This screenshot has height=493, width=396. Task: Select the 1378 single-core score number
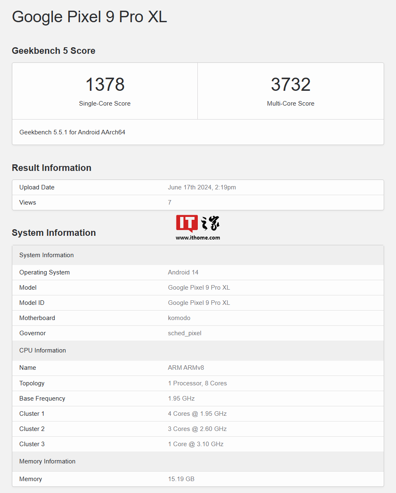(105, 85)
